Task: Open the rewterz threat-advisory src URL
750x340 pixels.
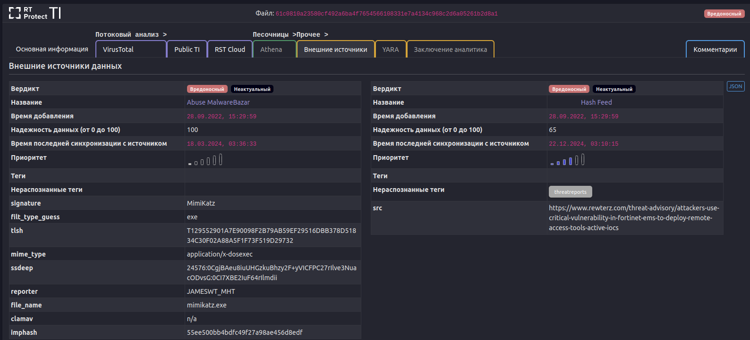Action: 634,218
